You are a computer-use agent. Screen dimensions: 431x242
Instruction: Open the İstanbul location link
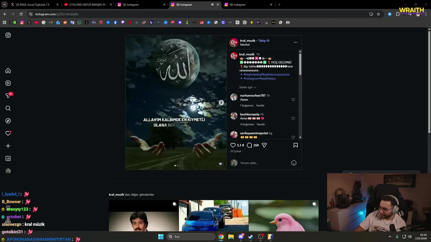245,45
